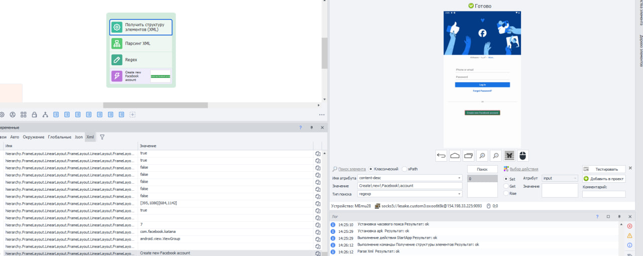
Task: Select the "Классический" search mode radio button
Action: pyautogui.click(x=371, y=169)
